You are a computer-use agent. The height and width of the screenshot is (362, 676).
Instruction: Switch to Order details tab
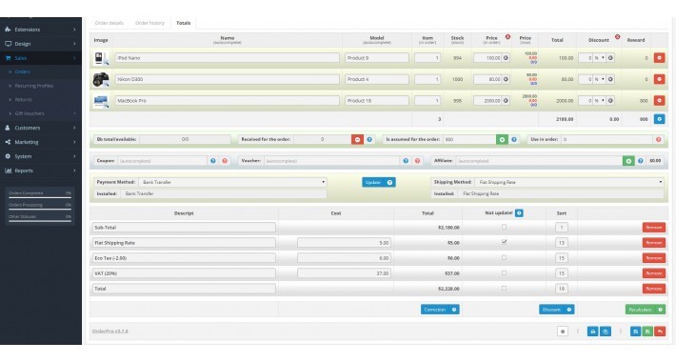(x=109, y=23)
